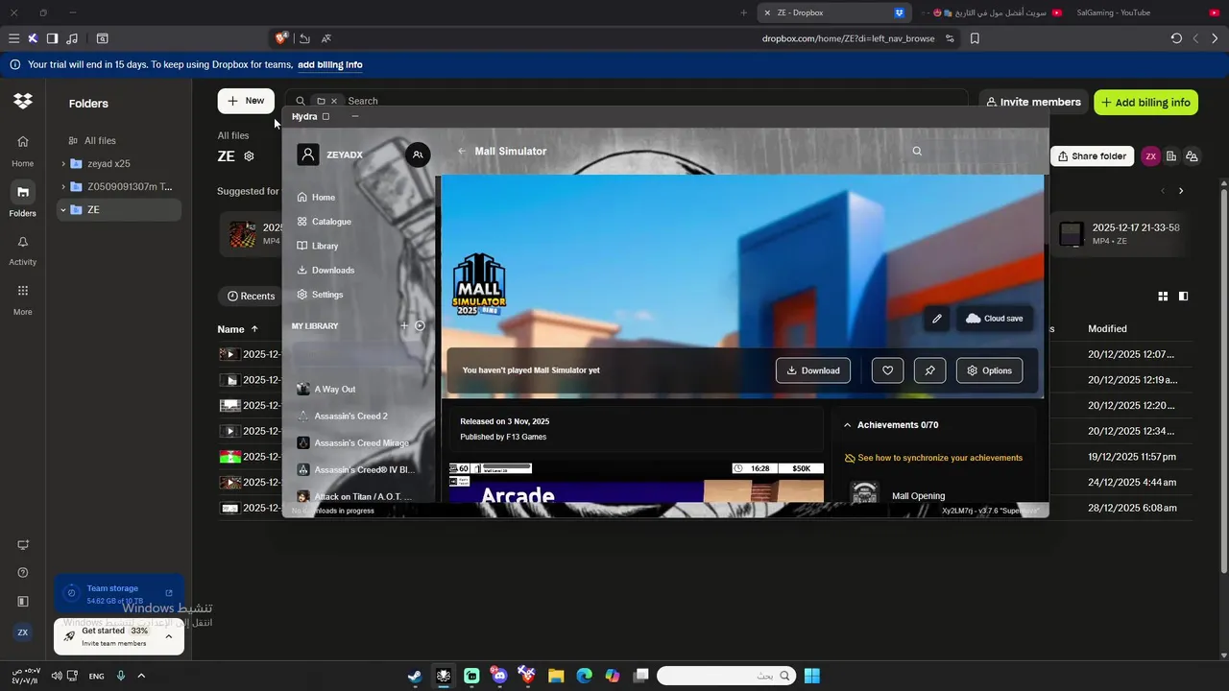Viewport: 1229px width, 691px height.
Task: Add a game with plus icon in My Library
Action: coord(404,326)
